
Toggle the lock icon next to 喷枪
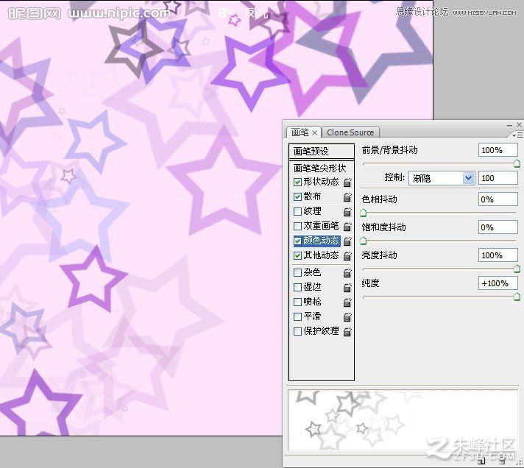(347, 302)
